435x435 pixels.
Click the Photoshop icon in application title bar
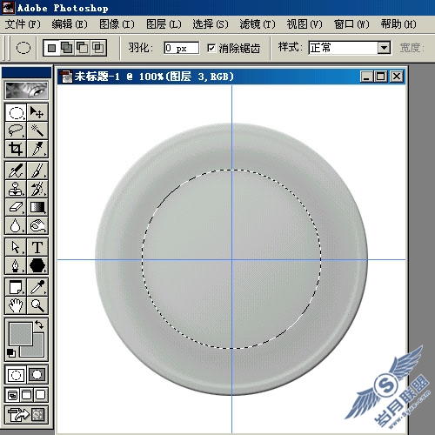pyautogui.click(x=8, y=7)
